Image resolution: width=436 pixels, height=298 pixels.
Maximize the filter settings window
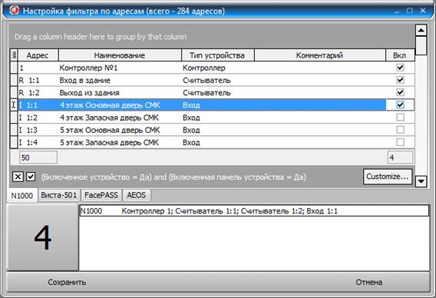click(410, 11)
